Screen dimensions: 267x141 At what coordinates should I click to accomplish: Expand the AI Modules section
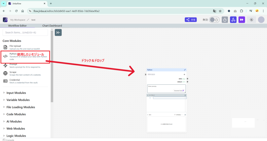click(x=14, y=121)
